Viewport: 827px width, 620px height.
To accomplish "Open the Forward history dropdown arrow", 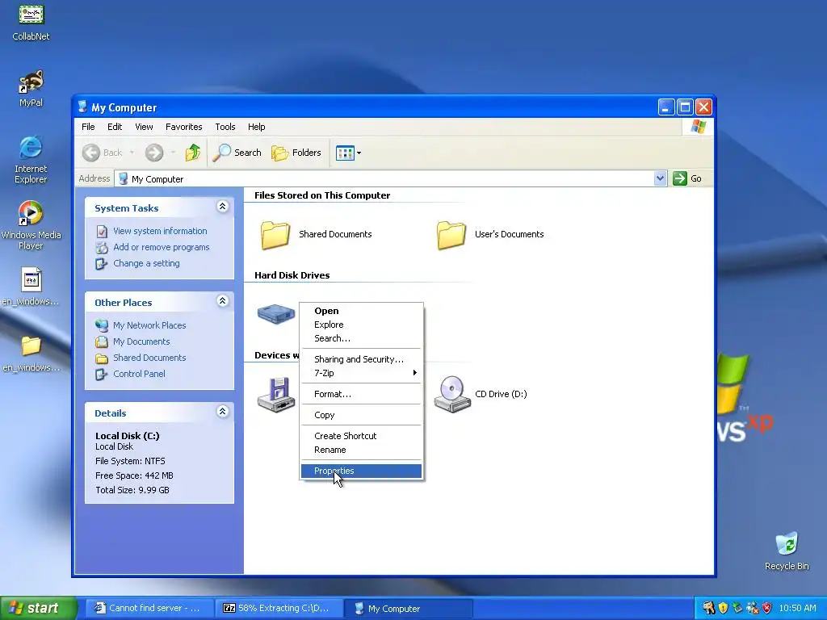I will tap(173, 153).
